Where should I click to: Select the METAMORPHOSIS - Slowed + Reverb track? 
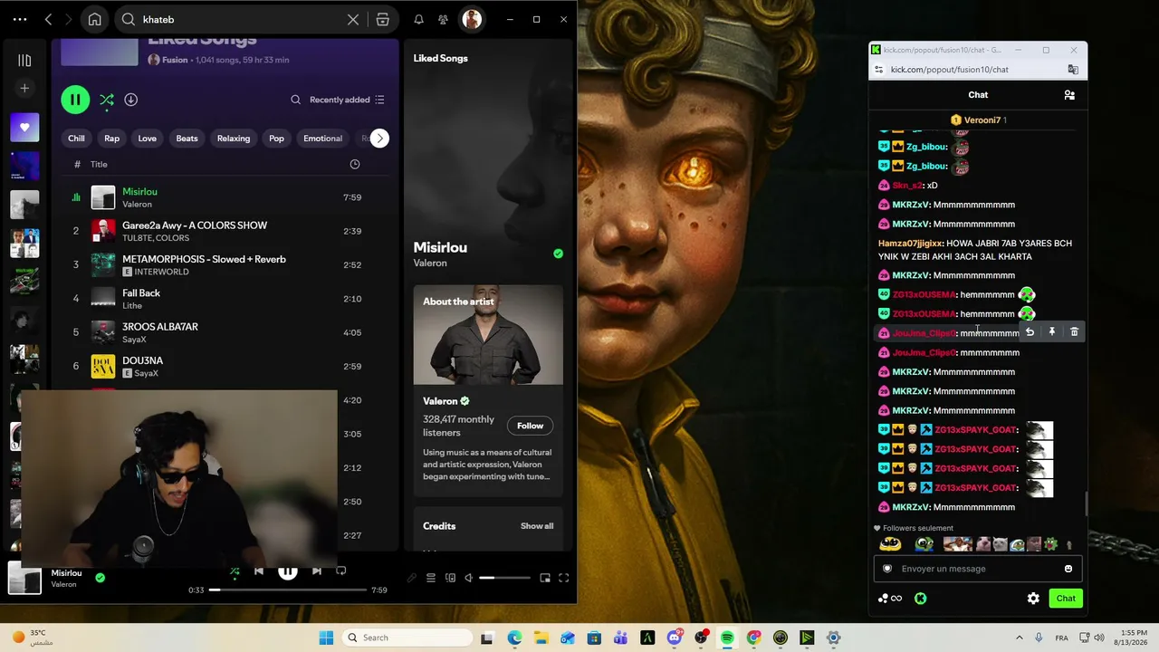(x=225, y=264)
